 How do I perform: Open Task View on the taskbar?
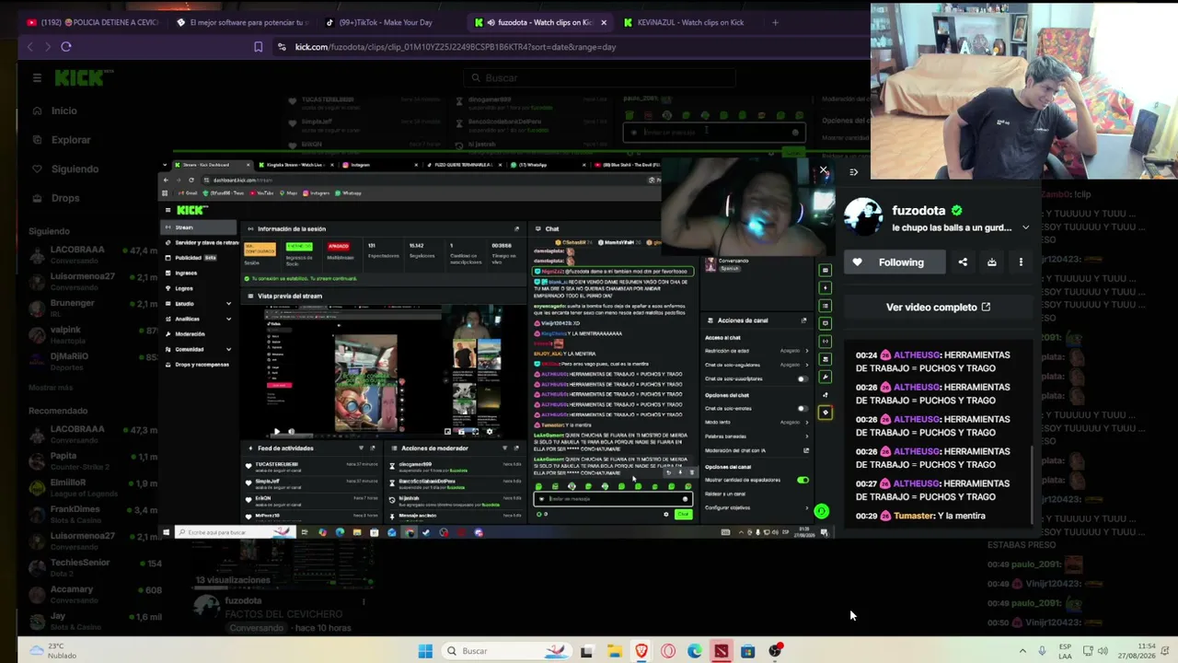point(586,651)
